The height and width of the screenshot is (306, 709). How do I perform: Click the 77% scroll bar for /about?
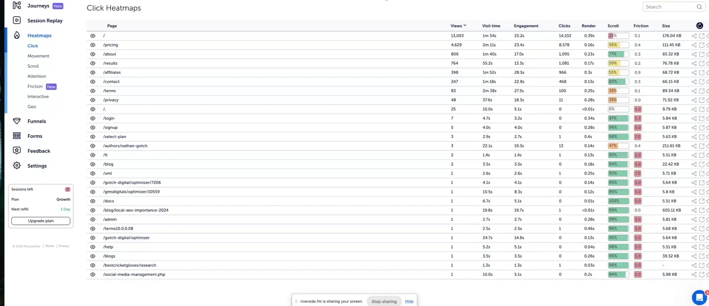tap(618, 54)
